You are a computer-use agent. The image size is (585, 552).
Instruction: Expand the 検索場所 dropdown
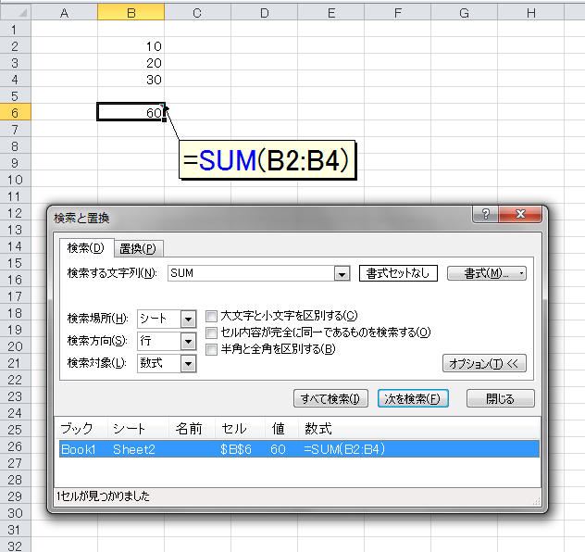click(189, 320)
